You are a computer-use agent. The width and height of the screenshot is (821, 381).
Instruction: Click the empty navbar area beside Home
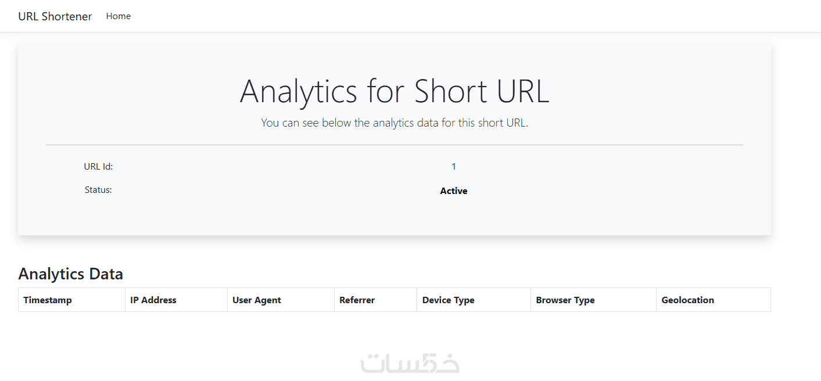pos(465,16)
